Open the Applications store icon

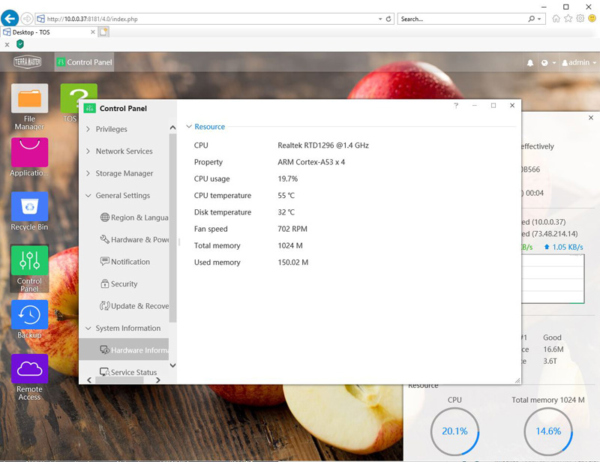pyautogui.click(x=29, y=154)
